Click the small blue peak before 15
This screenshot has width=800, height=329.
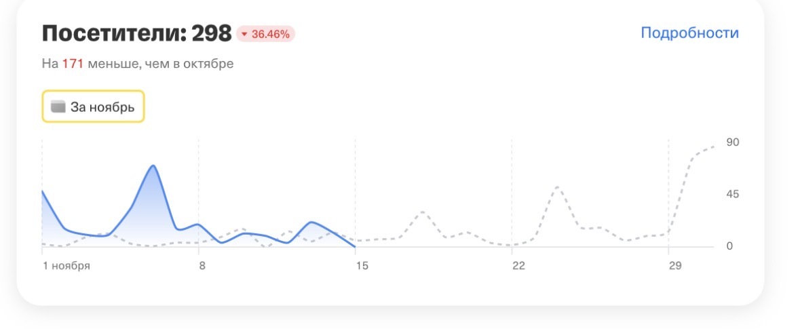(x=310, y=222)
